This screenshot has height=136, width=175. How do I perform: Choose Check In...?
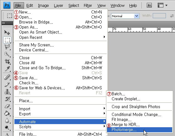click(61, 83)
